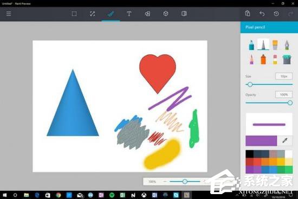This screenshot has height=199, width=298.
Task: Click the Opacity slider handle
Action: click(290, 103)
